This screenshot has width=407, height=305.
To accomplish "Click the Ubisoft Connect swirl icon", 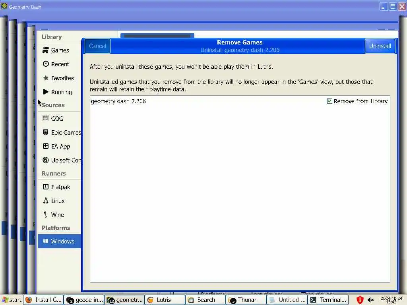I will (46, 160).
